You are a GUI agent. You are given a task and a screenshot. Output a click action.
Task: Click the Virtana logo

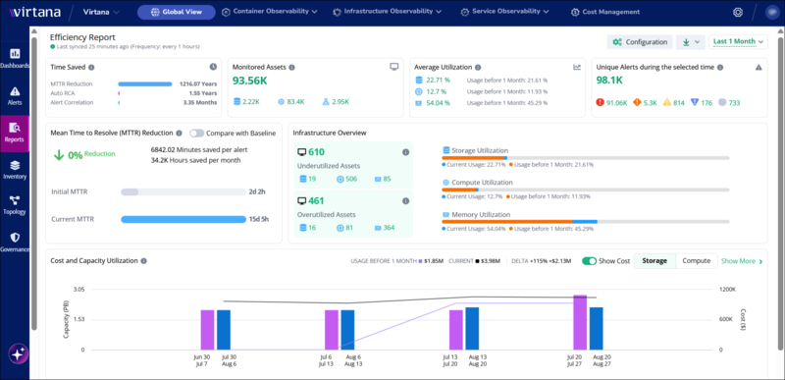[x=35, y=12]
